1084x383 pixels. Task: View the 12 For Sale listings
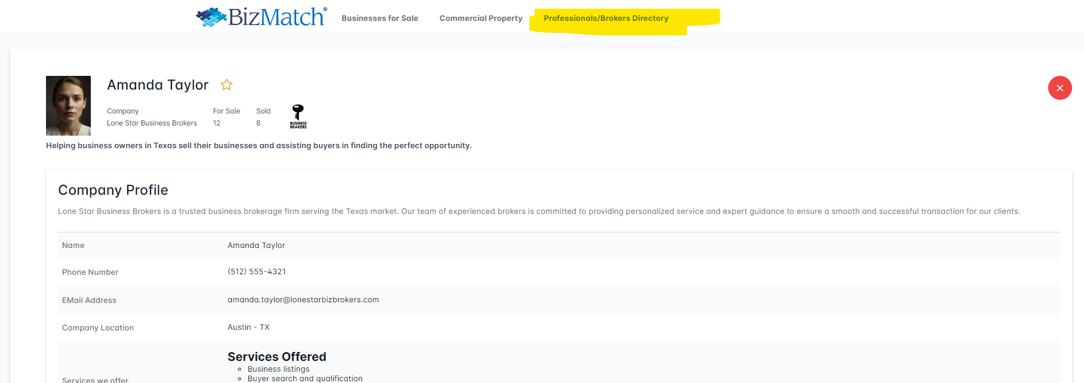(217, 123)
